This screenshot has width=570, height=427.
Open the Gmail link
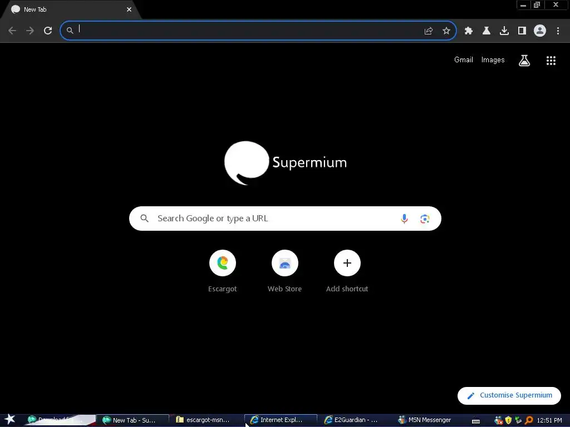(464, 60)
